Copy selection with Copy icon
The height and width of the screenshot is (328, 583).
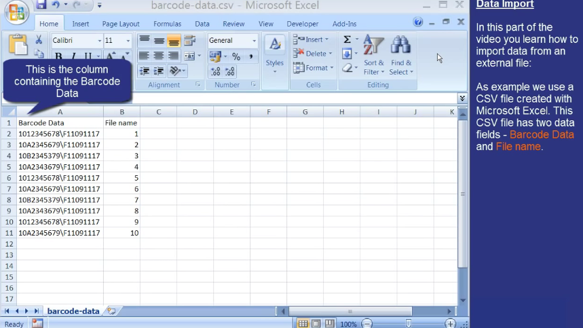pyautogui.click(x=39, y=53)
